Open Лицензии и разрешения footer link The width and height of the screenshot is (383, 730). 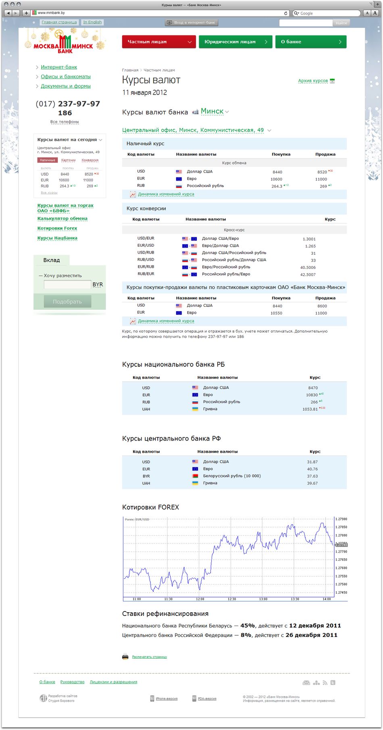(x=114, y=682)
